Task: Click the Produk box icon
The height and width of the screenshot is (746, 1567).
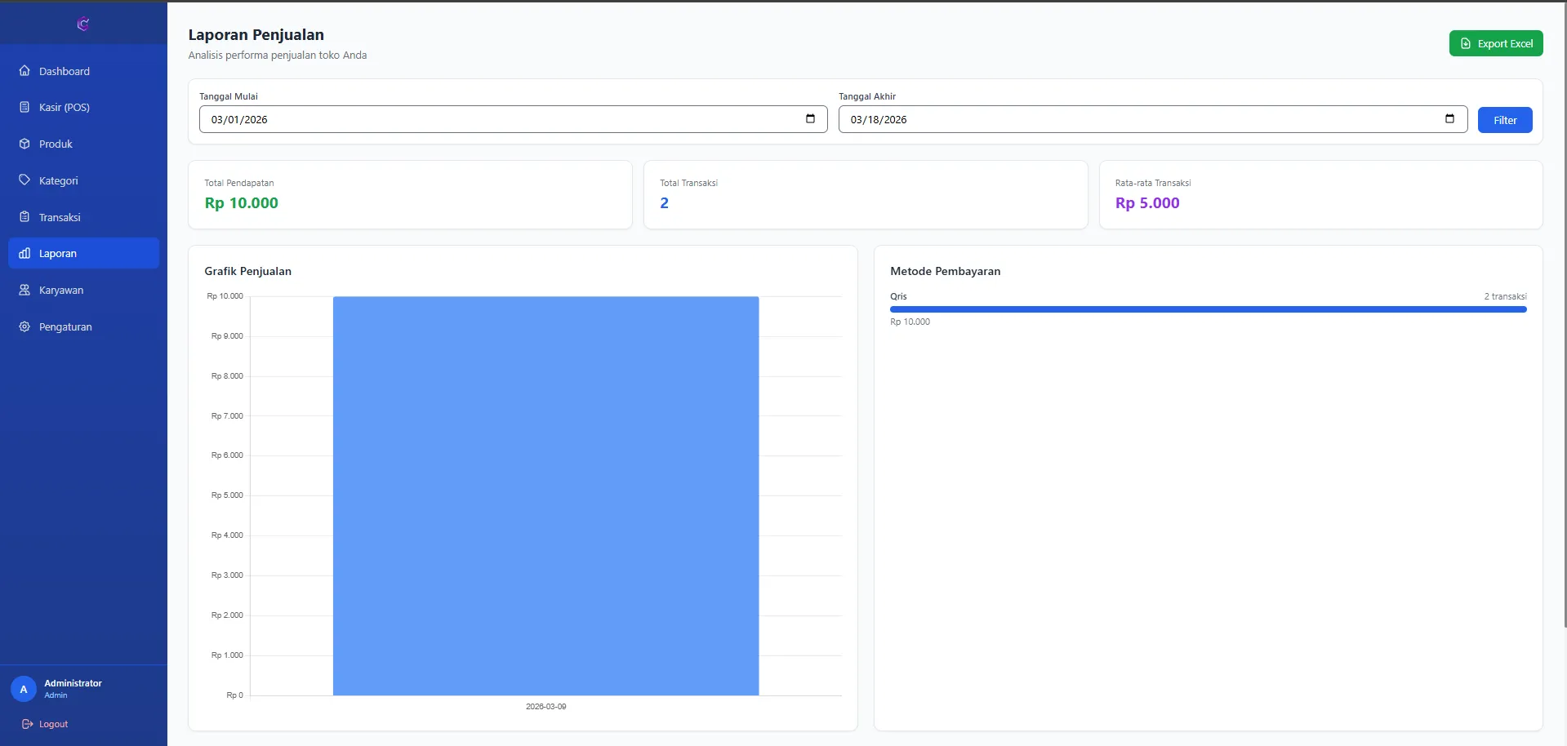Action: (24, 144)
